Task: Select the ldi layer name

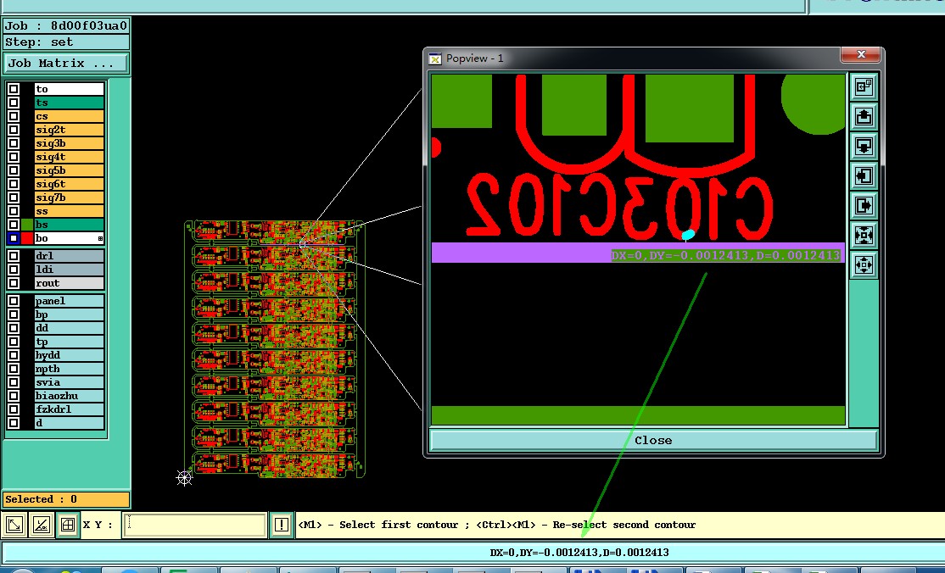Action: (x=69, y=270)
